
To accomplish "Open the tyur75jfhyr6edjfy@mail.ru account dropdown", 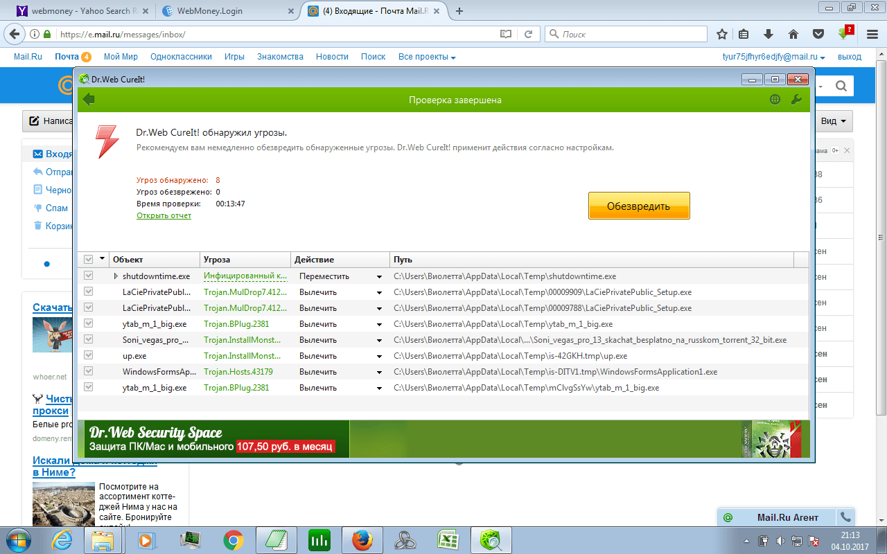I will click(x=773, y=57).
